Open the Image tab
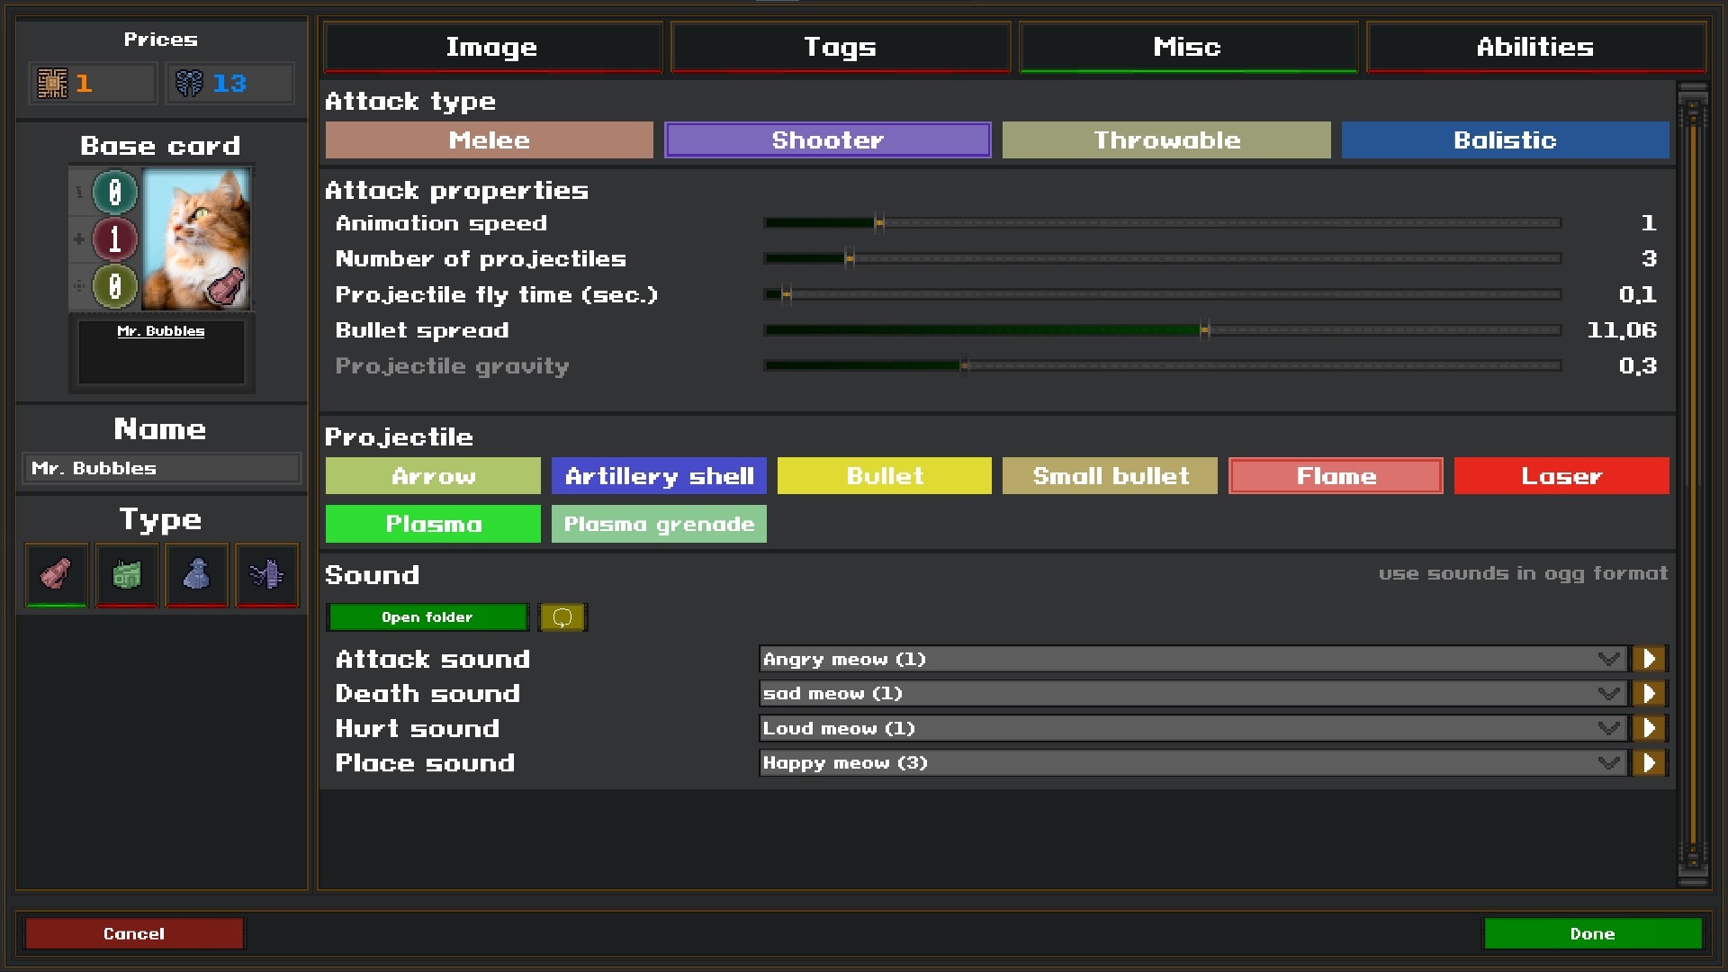Screen dimensions: 1728x972 492,47
